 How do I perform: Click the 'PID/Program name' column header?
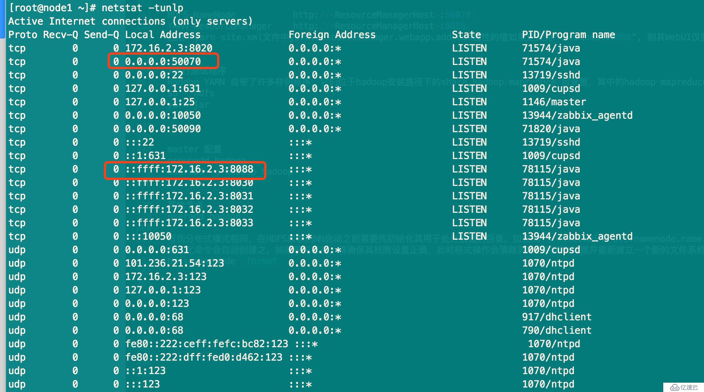568,35
